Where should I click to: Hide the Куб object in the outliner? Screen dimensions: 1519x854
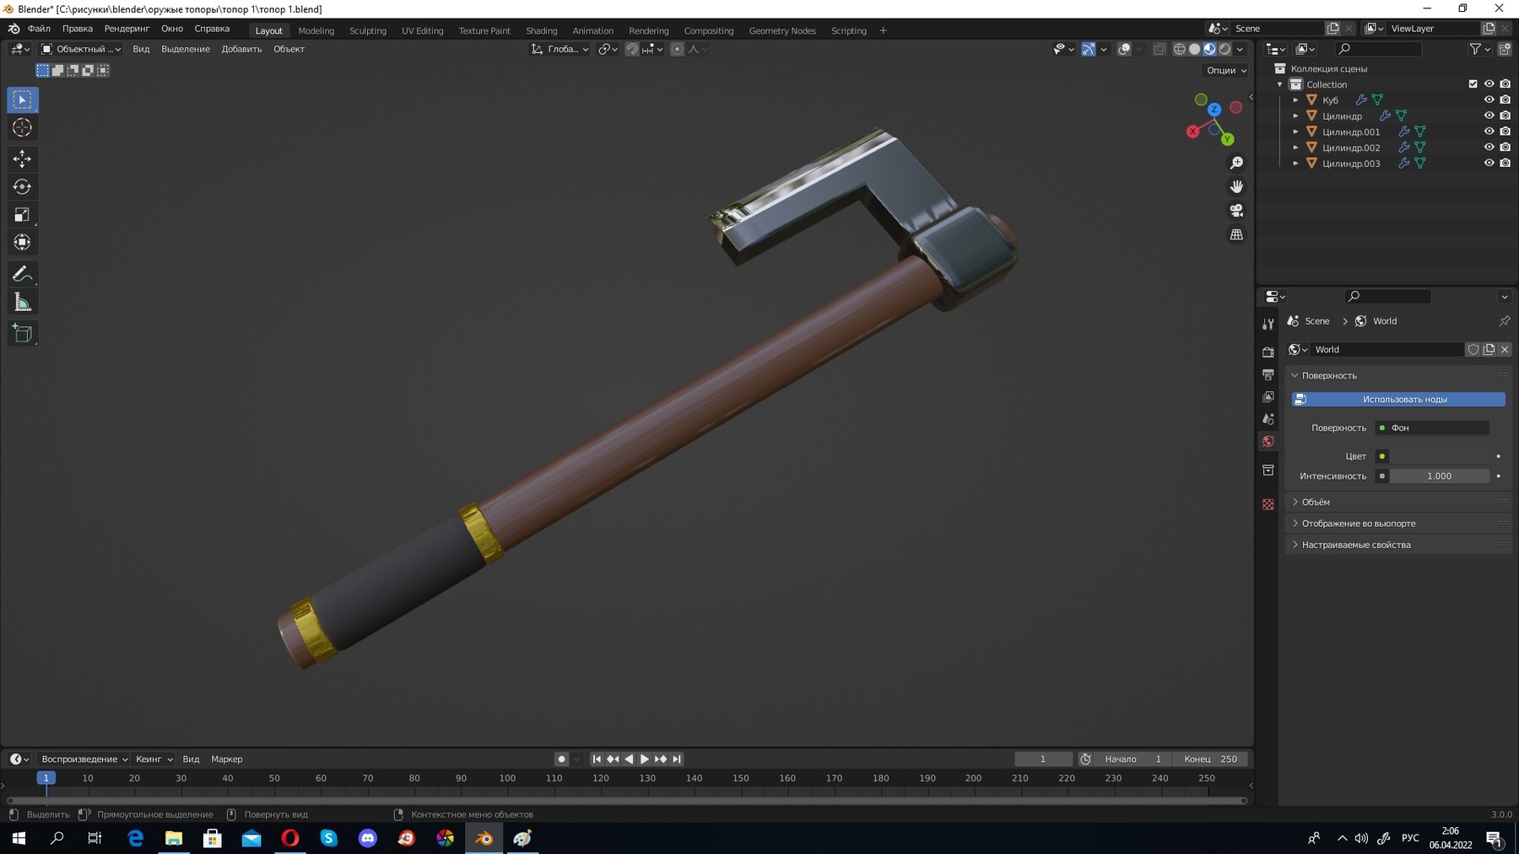[1489, 99]
